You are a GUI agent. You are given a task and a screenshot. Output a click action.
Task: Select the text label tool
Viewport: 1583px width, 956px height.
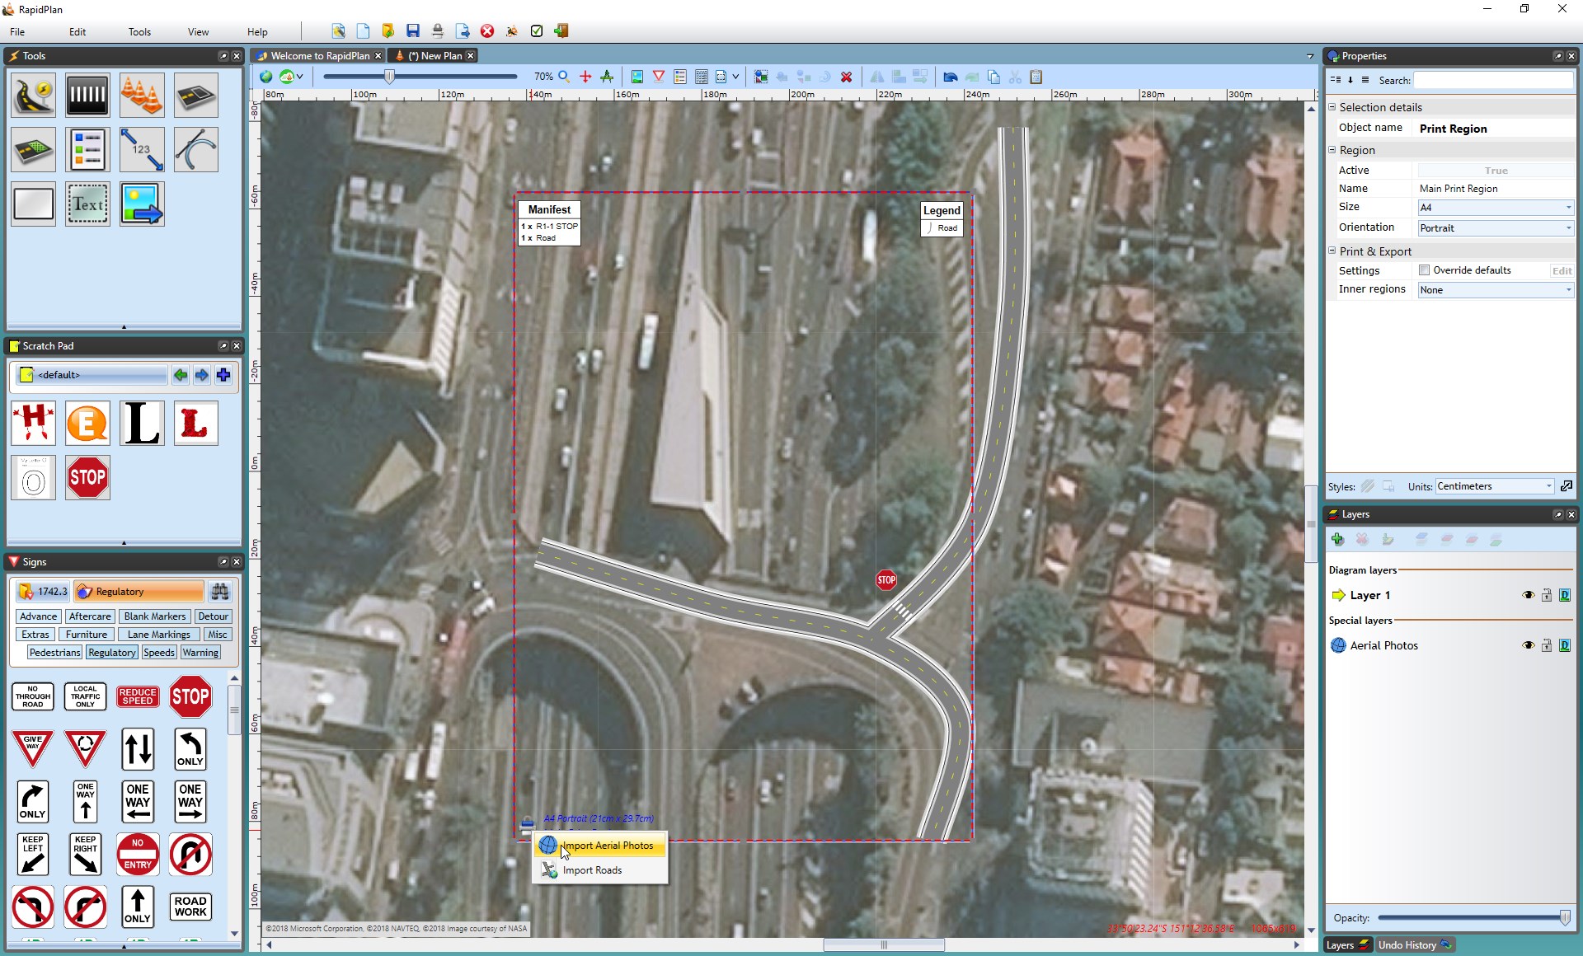tap(88, 204)
